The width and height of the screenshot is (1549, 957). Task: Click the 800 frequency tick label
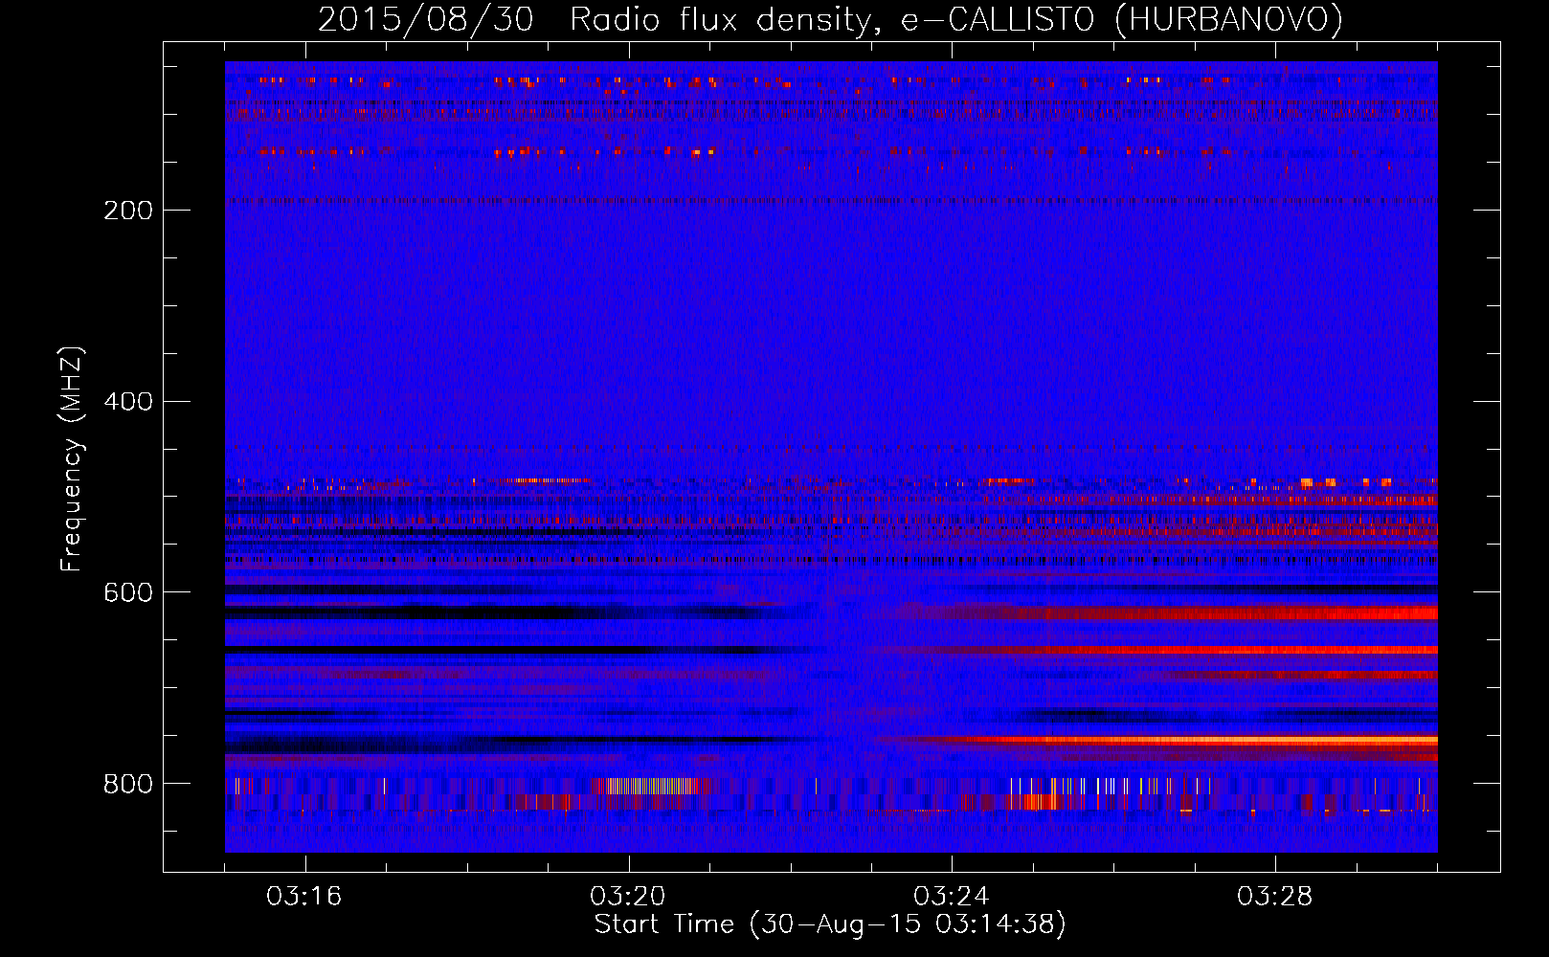128,785
